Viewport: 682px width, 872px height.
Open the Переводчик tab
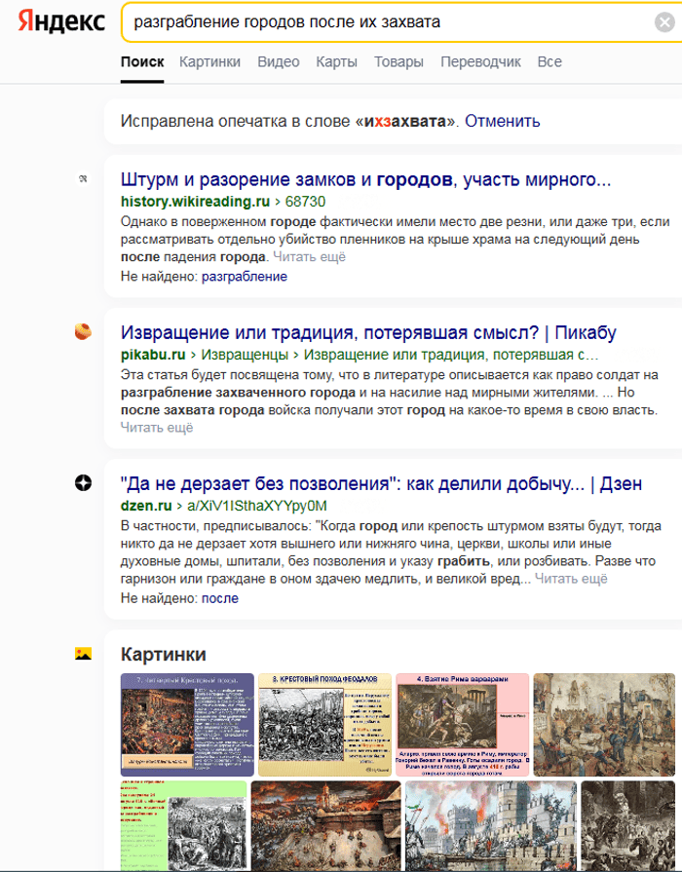pos(480,61)
